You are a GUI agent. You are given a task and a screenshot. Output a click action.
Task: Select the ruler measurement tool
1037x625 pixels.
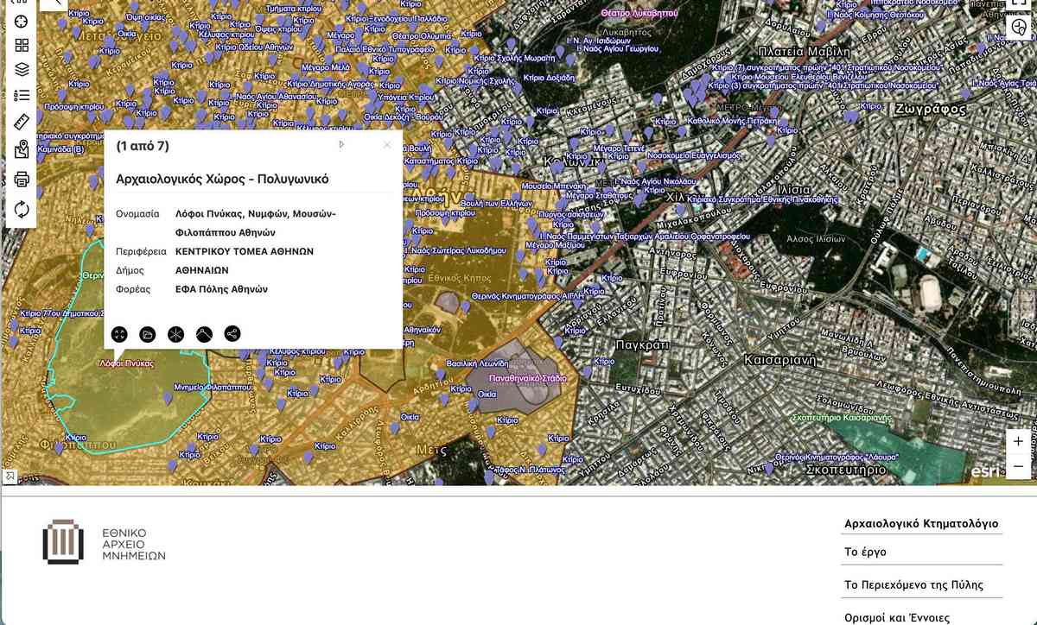tap(22, 122)
